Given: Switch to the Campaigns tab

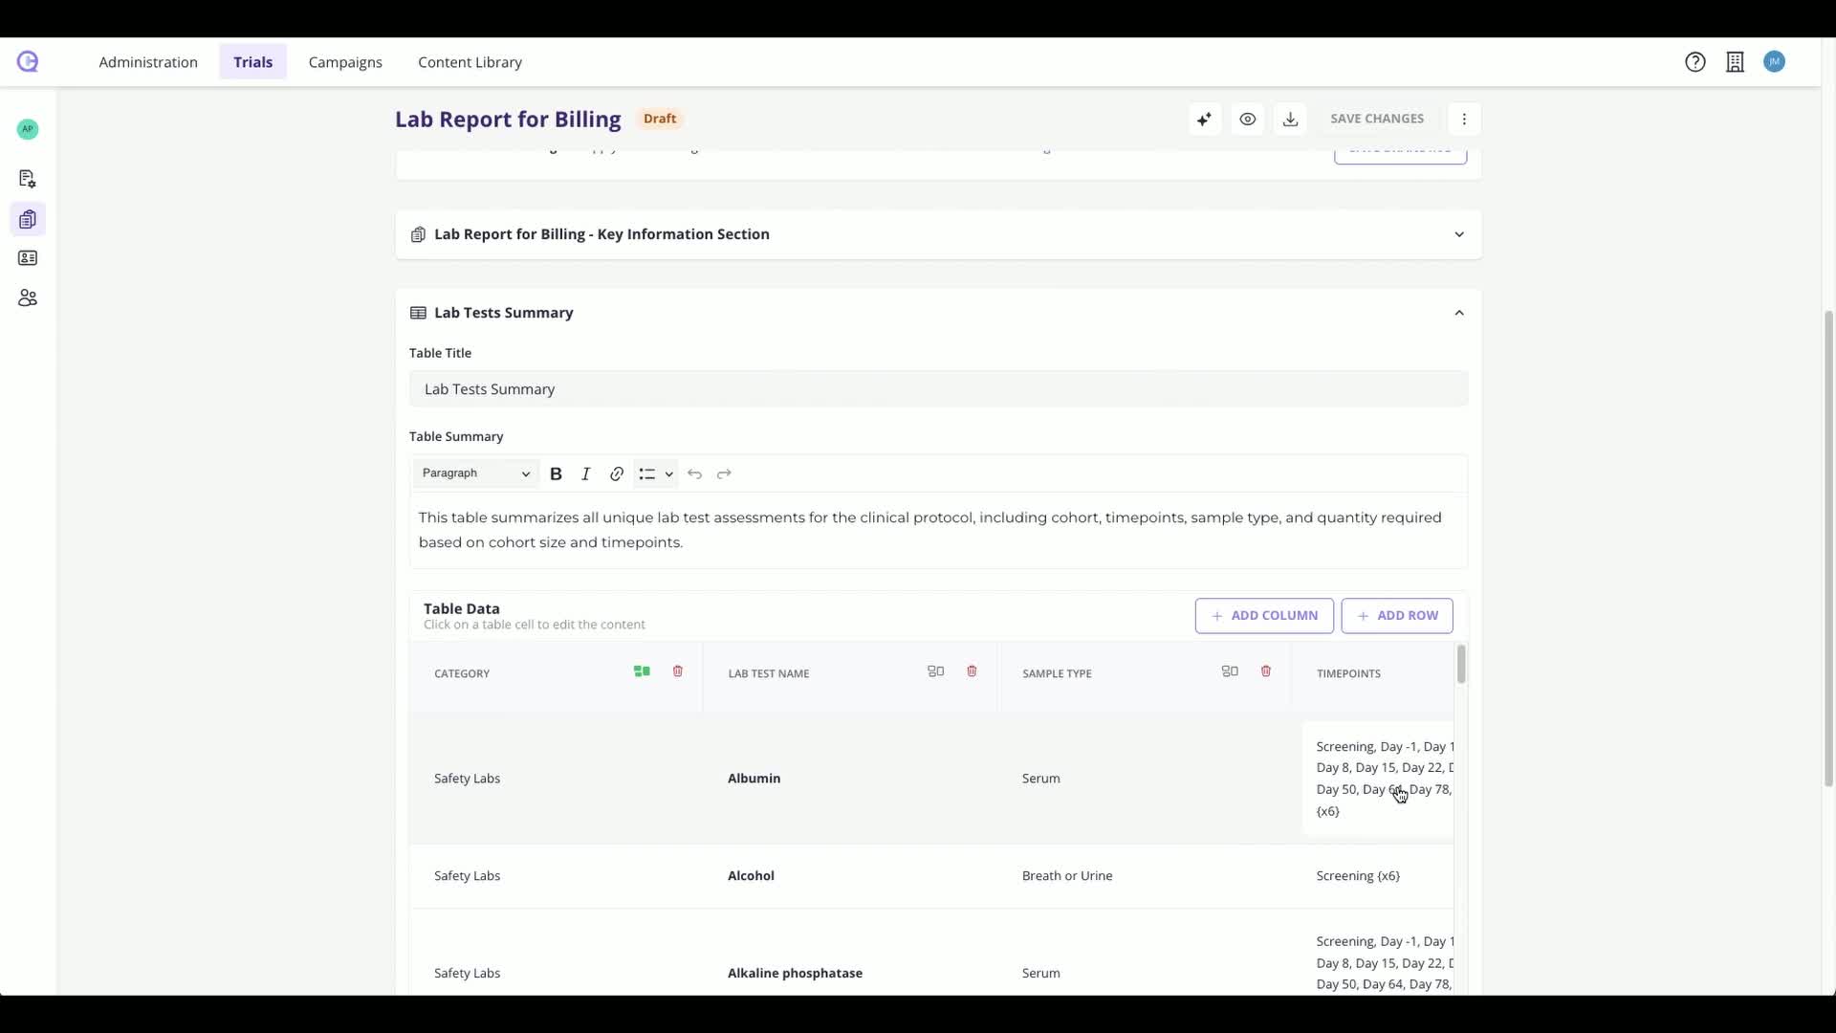Looking at the screenshot, I should pos(345,62).
